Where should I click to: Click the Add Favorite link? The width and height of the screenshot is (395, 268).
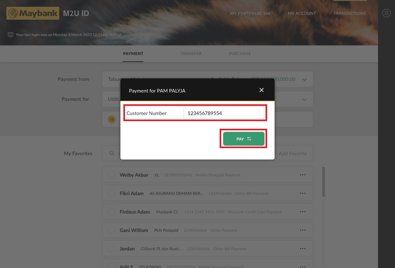pos(293,153)
